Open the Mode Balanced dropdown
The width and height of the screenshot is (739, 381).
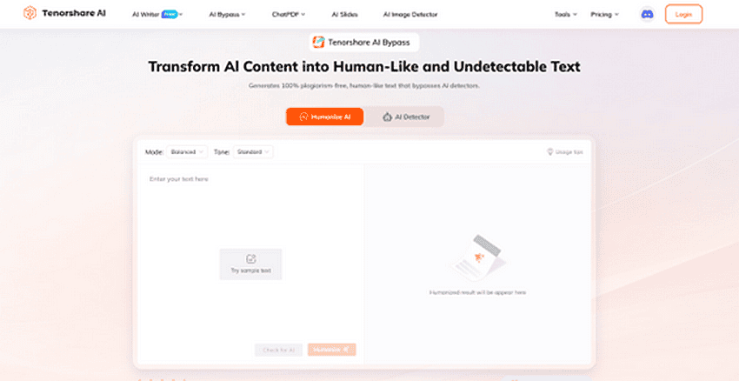click(x=187, y=152)
